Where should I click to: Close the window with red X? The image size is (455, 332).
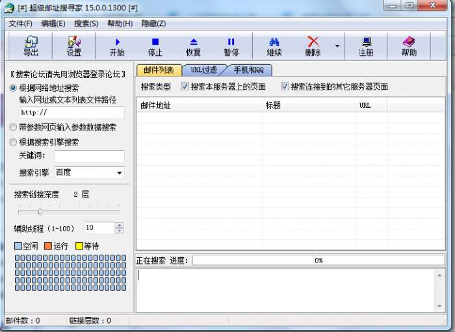(432, 5)
